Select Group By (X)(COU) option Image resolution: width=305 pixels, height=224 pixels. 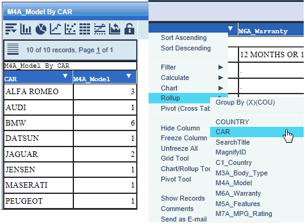245,102
